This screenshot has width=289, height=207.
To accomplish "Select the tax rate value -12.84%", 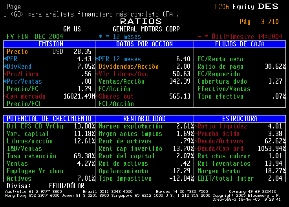I will pyautogui.click(x=181, y=178).
